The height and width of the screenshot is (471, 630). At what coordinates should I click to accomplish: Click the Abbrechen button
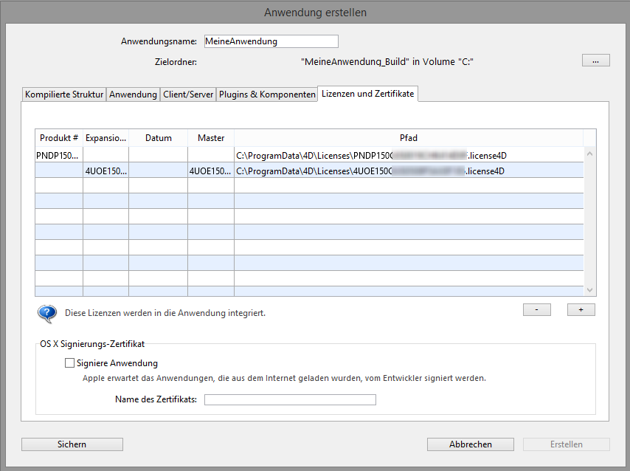[x=470, y=444]
